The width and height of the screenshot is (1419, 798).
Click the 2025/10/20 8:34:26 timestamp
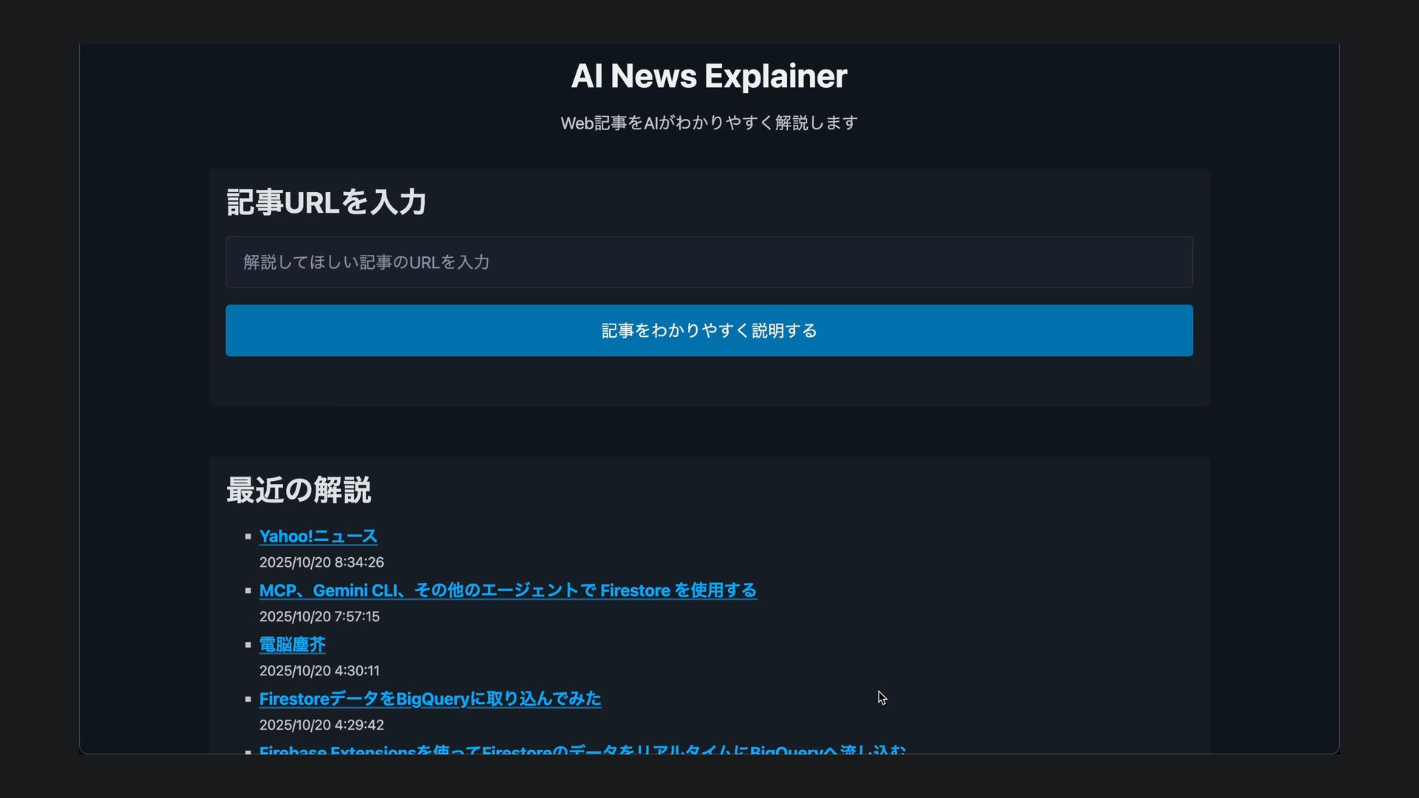coord(321,562)
